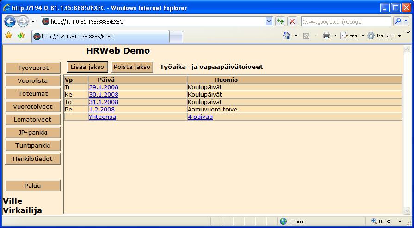Click the Ville Virkailija user name
This screenshot has width=414, height=228.
click(23, 206)
